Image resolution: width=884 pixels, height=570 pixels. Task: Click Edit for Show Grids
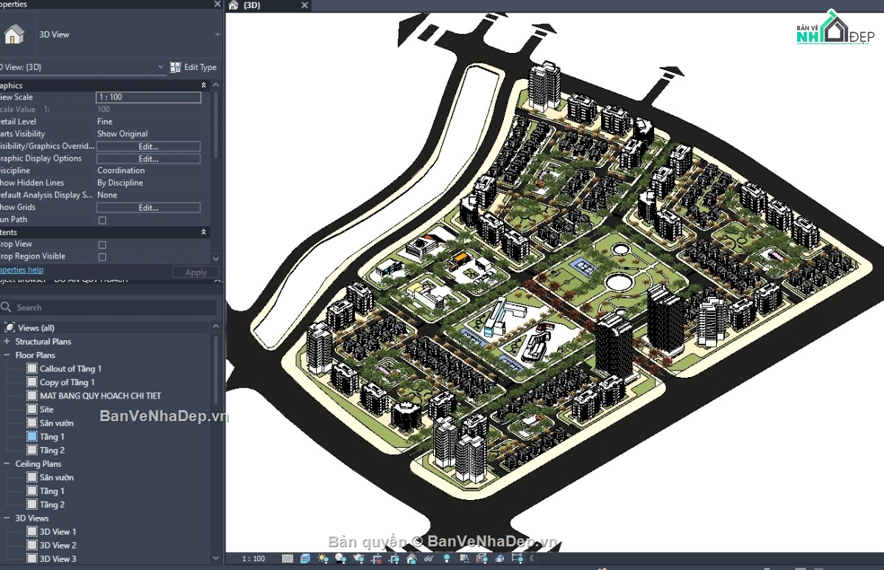149,208
